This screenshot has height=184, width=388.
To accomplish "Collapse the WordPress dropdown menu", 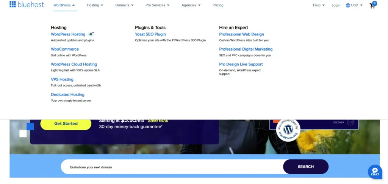I will click(64, 5).
